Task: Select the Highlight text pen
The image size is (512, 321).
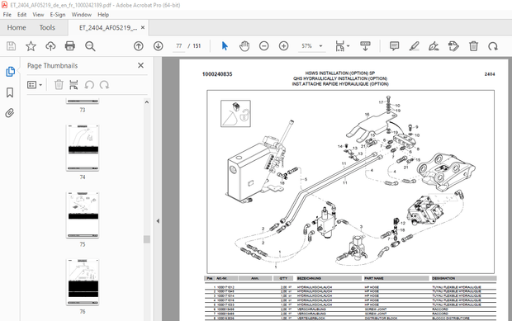Action: click(414, 46)
